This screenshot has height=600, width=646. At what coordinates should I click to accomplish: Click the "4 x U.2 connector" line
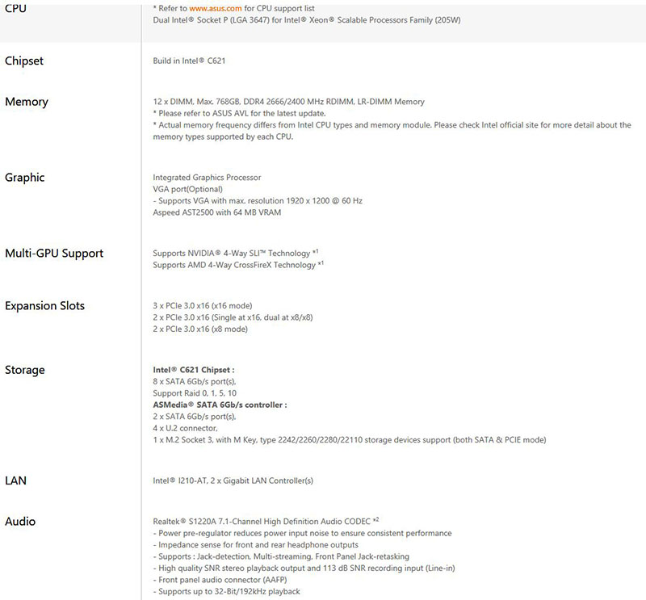(186, 428)
